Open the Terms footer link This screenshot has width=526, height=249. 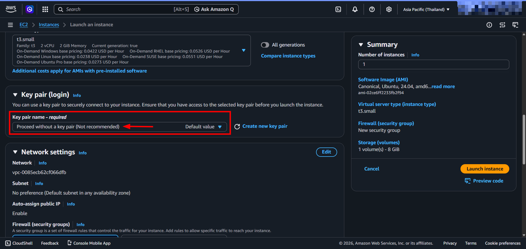(x=471, y=243)
